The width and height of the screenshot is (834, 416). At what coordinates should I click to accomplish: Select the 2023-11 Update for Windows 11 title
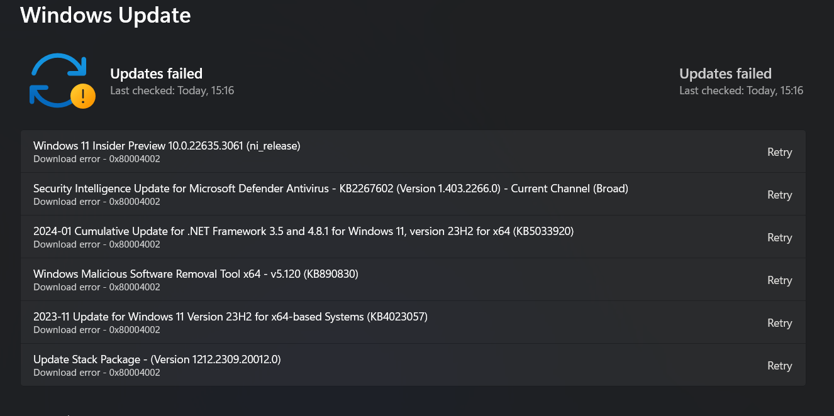click(x=230, y=317)
